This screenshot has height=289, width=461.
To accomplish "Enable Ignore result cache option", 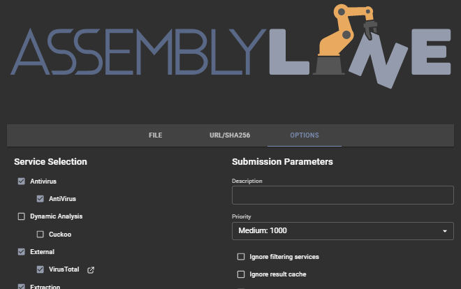I will [242, 274].
